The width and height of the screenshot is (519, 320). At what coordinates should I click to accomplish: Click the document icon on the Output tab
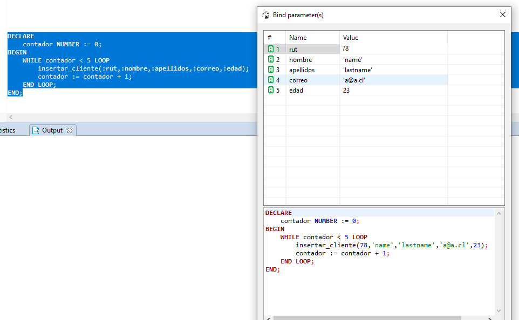[x=35, y=130]
